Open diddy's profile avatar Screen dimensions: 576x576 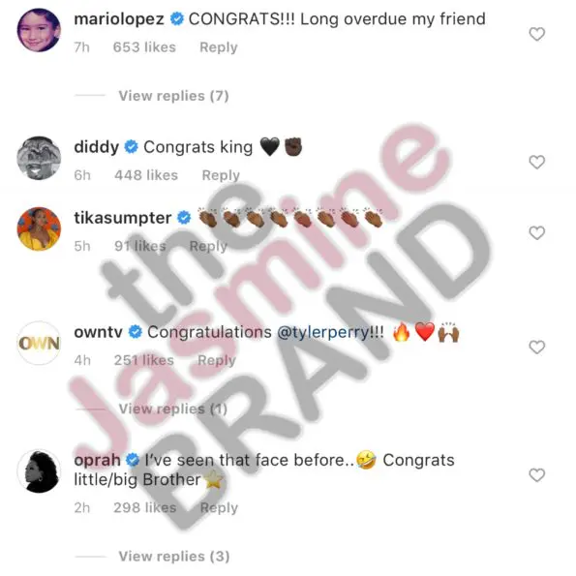click(x=39, y=158)
